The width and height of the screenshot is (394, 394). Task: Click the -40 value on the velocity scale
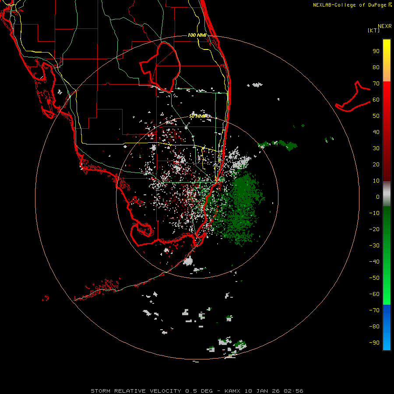click(374, 262)
